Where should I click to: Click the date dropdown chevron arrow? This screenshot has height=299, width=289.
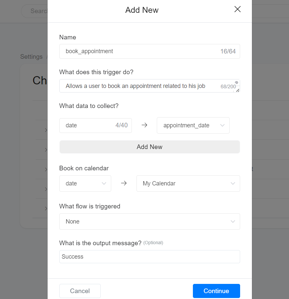pyautogui.click(x=104, y=183)
